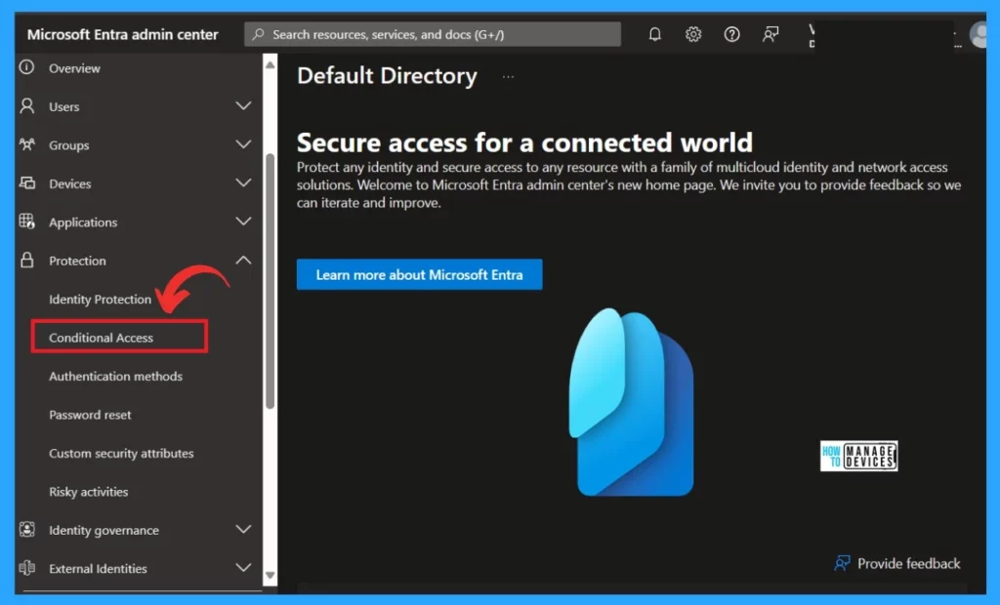Viewport: 1000px width, 605px height.
Task: Open Password reset menu item
Action: (90, 415)
